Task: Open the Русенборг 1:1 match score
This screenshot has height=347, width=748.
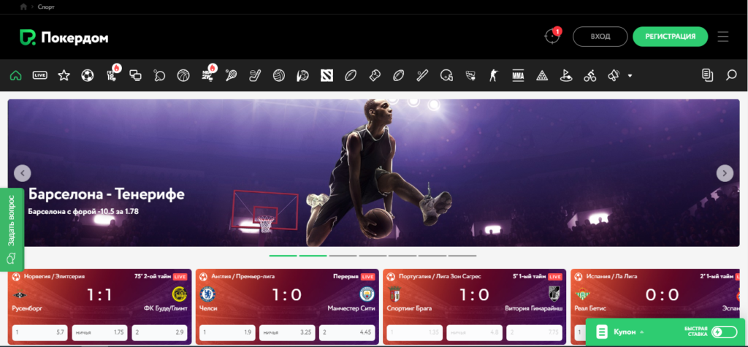Action: 99,294
